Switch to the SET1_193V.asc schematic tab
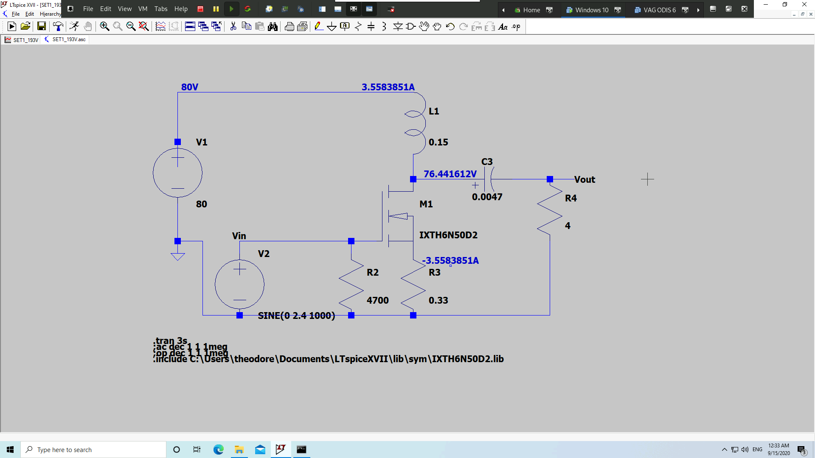The width and height of the screenshot is (815, 458). pyautogui.click(x=65, y=39)
